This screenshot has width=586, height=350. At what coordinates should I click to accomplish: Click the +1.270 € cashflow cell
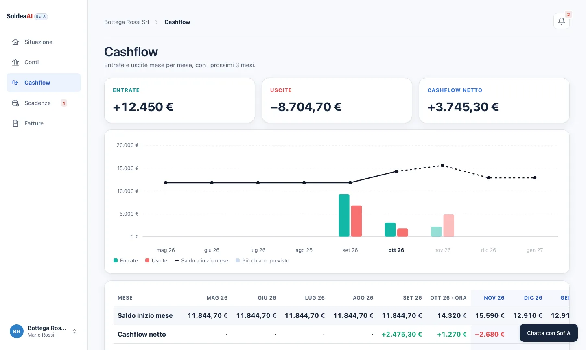tap(452, 334)
